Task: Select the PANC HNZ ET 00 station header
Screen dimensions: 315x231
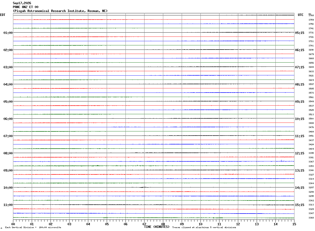Action: click(x=26, y=7)
